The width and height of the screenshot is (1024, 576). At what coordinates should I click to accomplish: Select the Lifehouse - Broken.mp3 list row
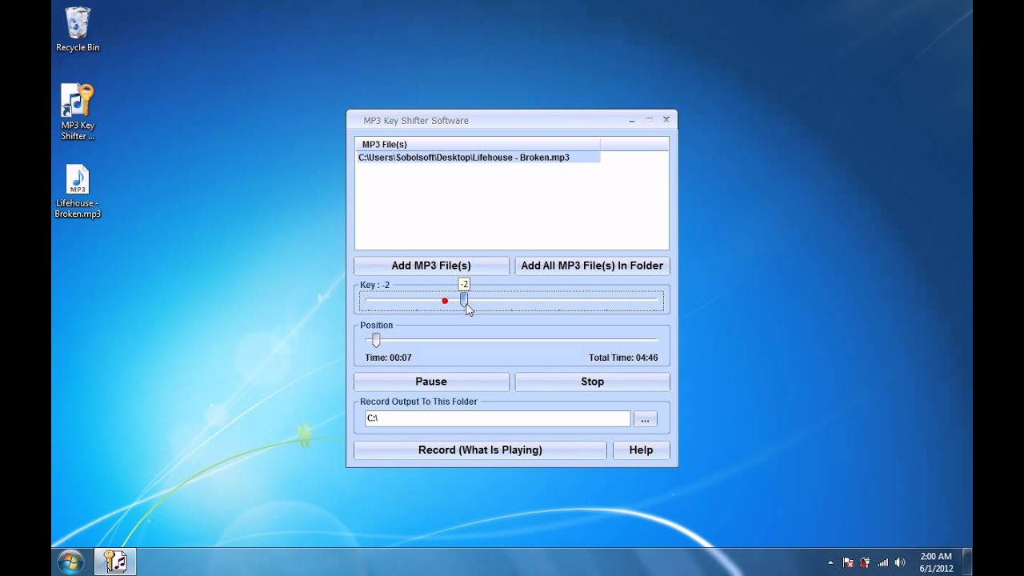pyautogui.click(x=478, y=158)
